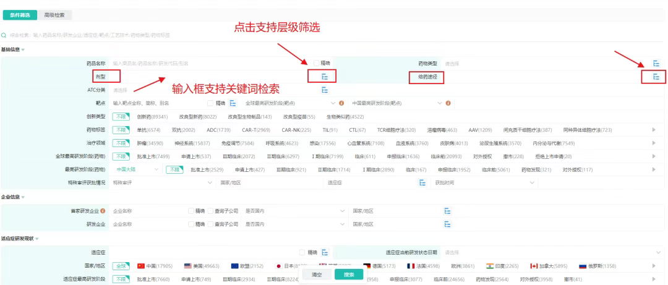The image size is (668, 285).
Task: Click info icon beside 全球最高研发阶段(靶点)
Action: coord(341,103)
